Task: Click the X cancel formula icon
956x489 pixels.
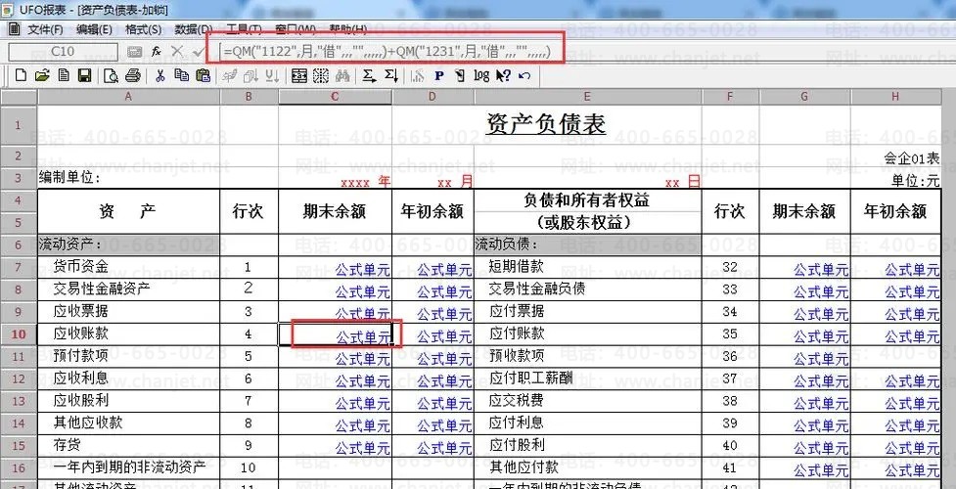Action: (x=177, y=52)
